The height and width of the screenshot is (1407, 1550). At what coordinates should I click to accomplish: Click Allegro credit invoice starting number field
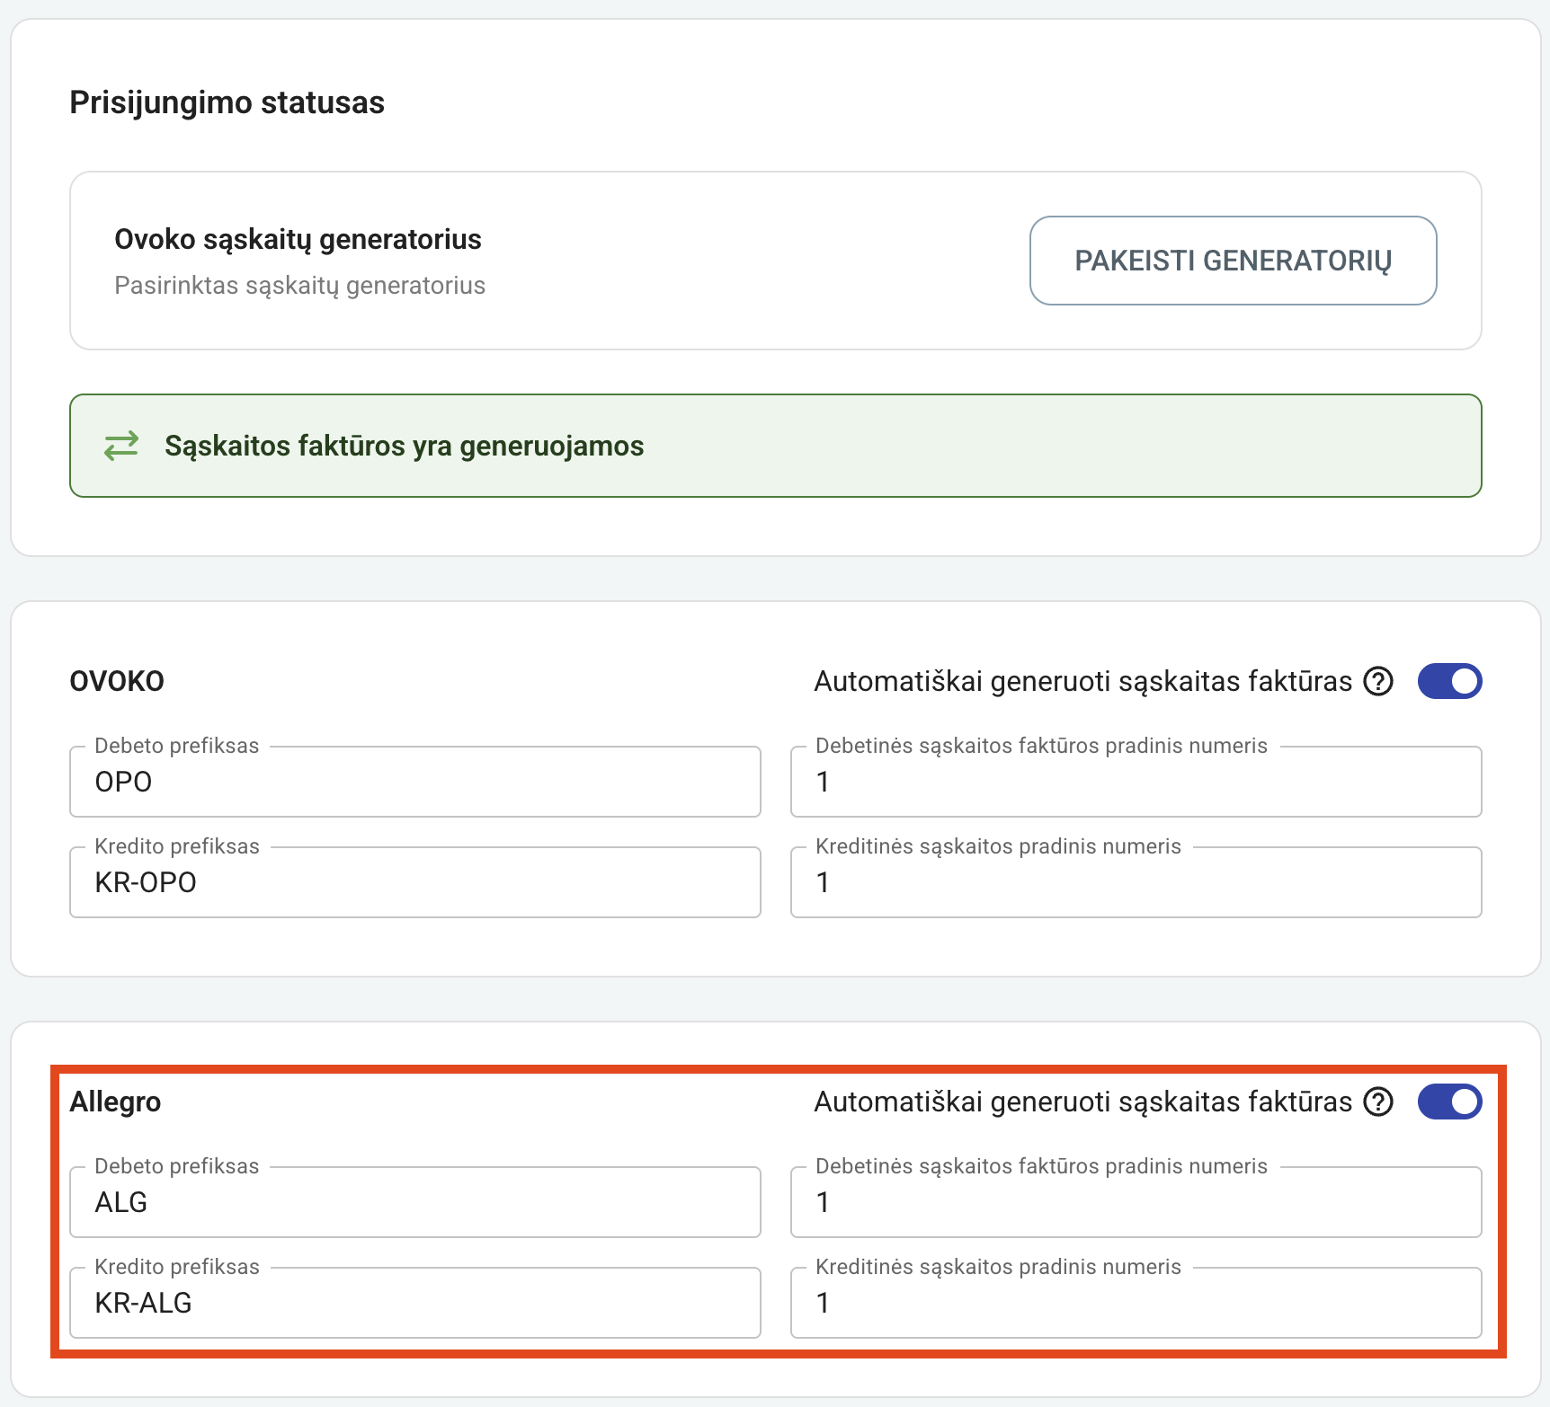tap(1136, 1303)
